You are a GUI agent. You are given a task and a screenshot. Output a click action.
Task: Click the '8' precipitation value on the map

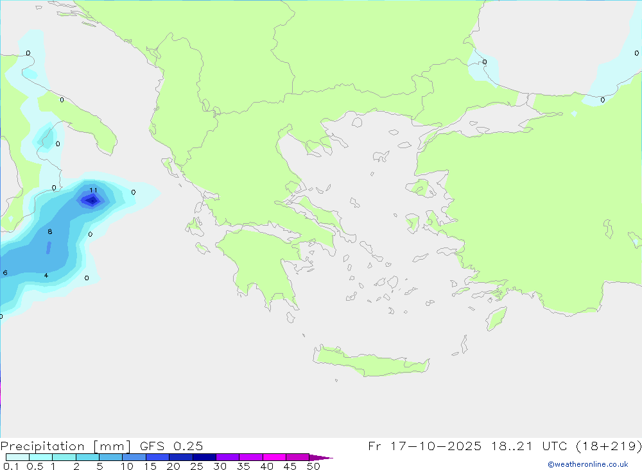click(x=50, y=231)
